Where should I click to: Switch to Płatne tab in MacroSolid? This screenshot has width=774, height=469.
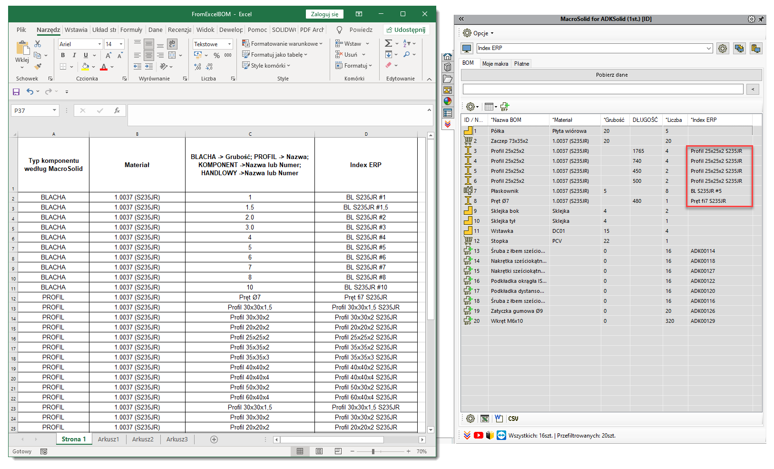pyautogui.click(x=521, y=64)
